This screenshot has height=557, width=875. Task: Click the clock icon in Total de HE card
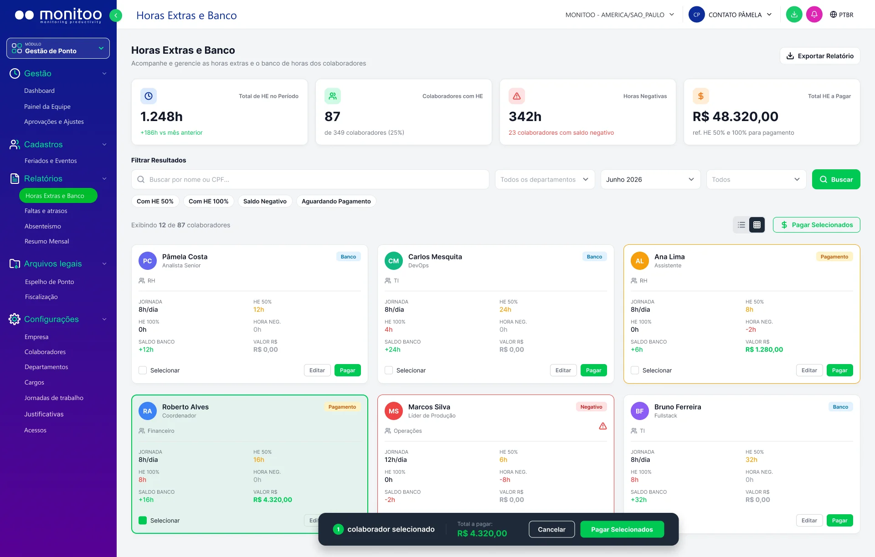click(x=149, y=96)
